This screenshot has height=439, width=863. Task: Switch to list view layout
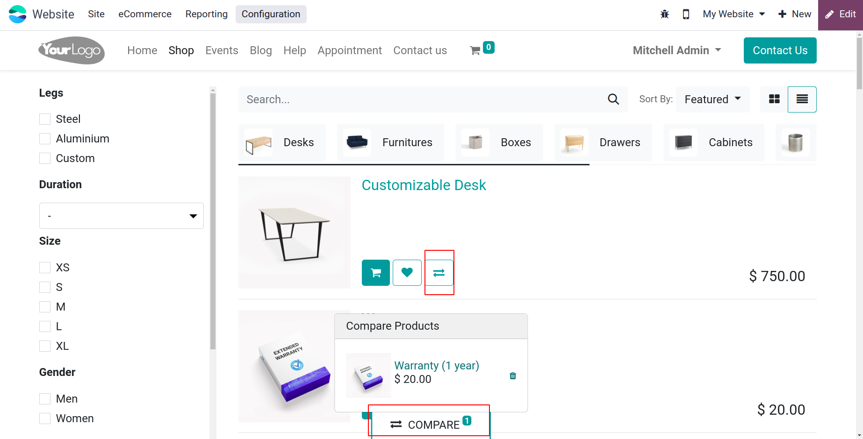pyautogui.click(x=802, y=99)
